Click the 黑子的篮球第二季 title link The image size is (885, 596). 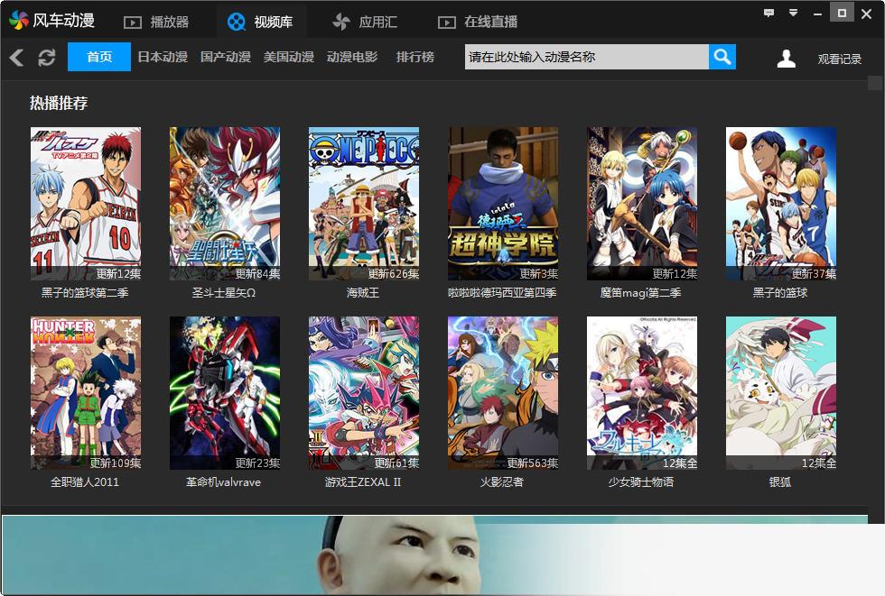click(x=85, y=293)
